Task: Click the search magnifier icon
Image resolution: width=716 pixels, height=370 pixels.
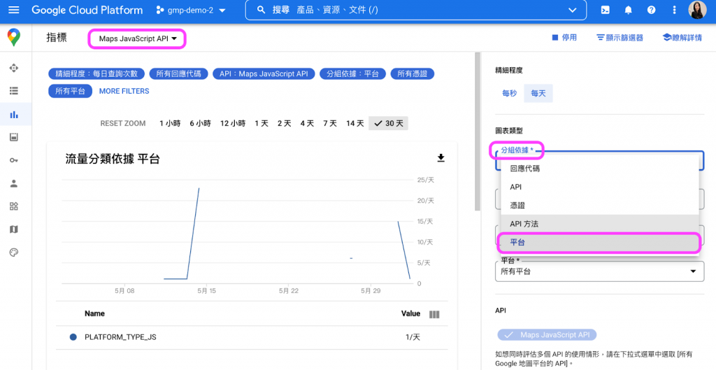Action: [262, 10]
